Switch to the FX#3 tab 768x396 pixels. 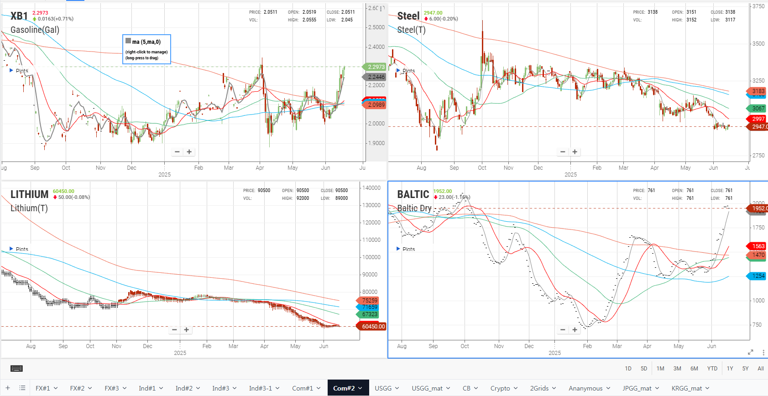pyautogui.click(x=112, y=388)
